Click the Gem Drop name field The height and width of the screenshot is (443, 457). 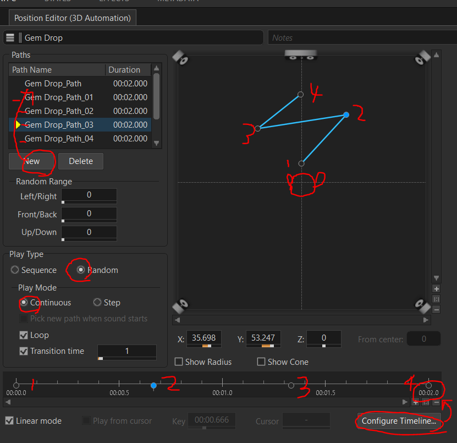tap(143, 37)
